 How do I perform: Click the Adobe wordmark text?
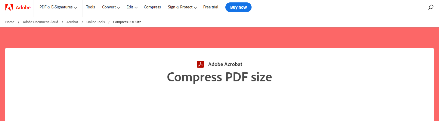23,8
